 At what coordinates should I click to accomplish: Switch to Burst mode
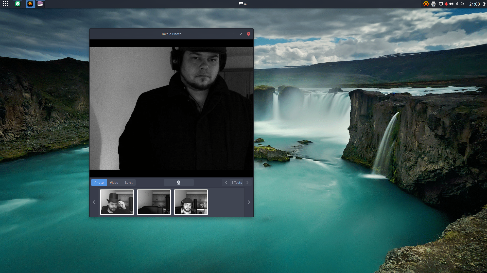tap(128, 183)
